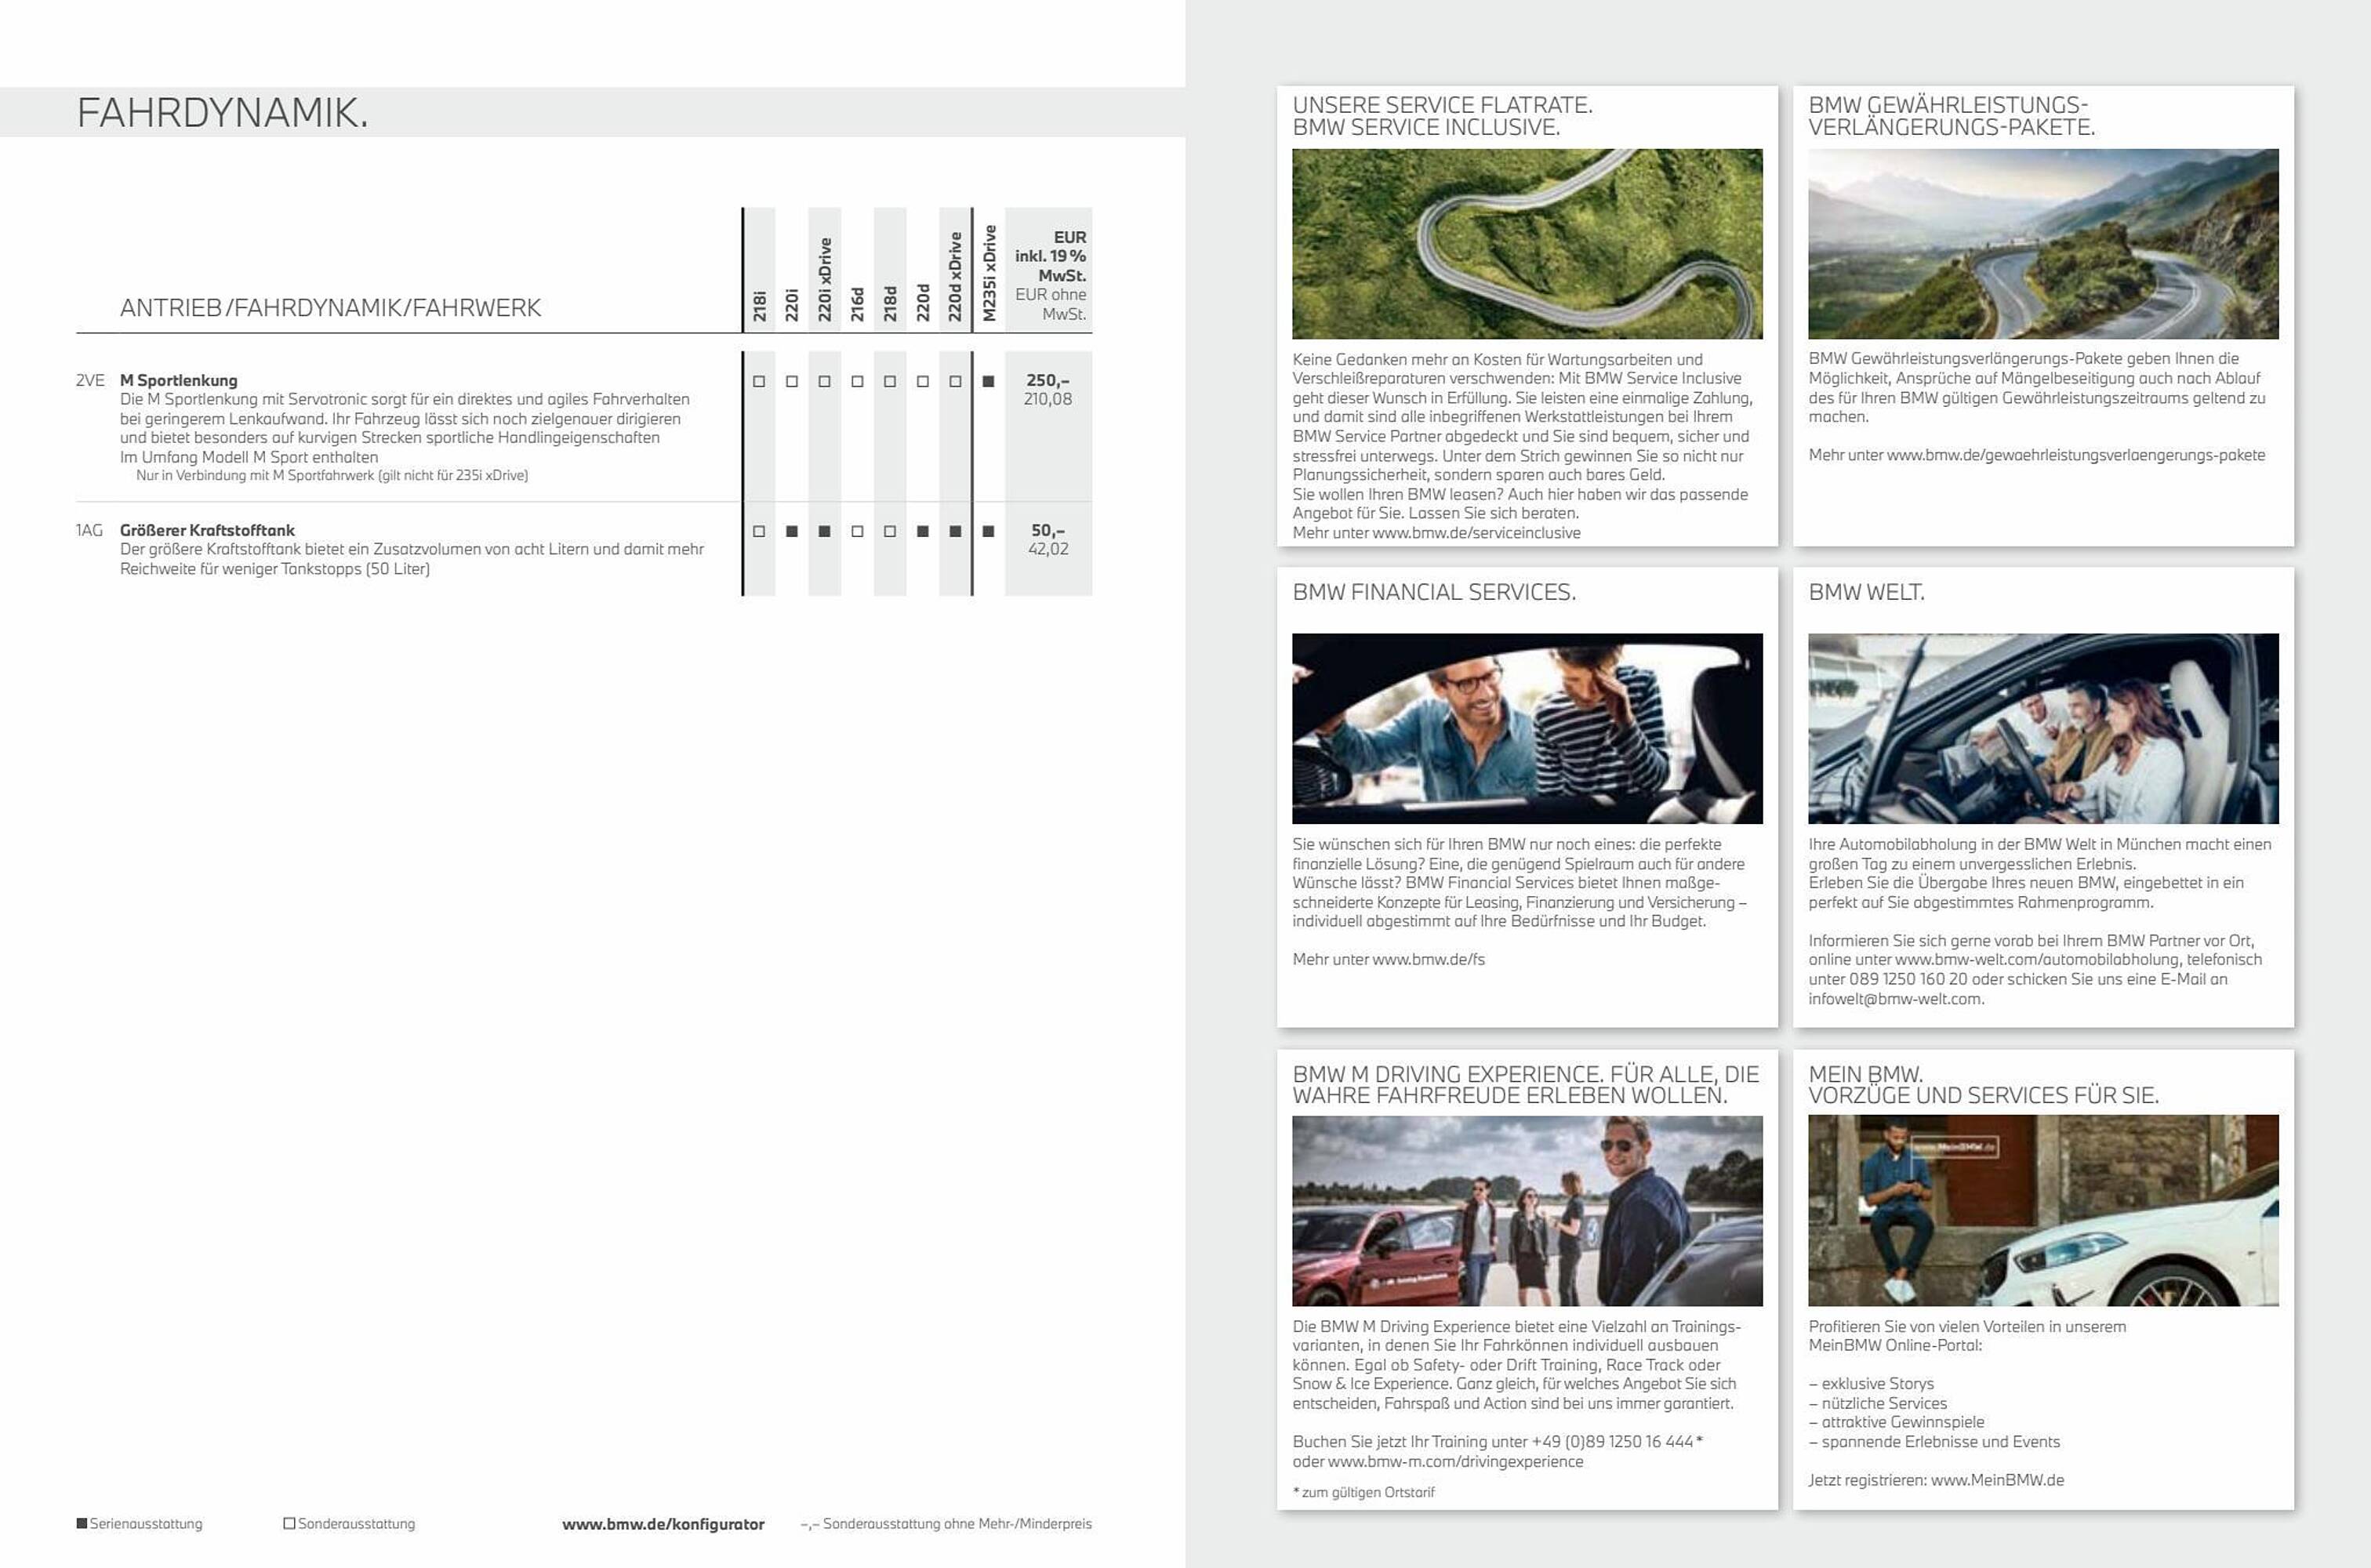The width and height of the screenshot is (2371, 1568).
Task: Click the M Sportlenkung checkbox for 220d
Action: [x=923, y=381]
